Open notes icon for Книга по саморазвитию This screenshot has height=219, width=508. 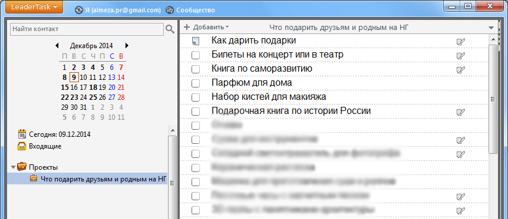(x=460, y=69)
